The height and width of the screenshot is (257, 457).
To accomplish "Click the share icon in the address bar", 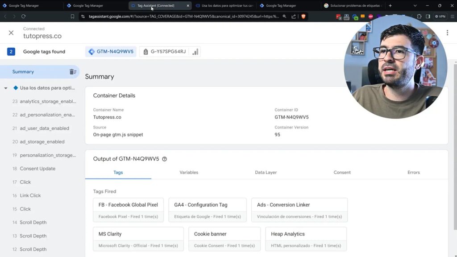I will [294, 17].
